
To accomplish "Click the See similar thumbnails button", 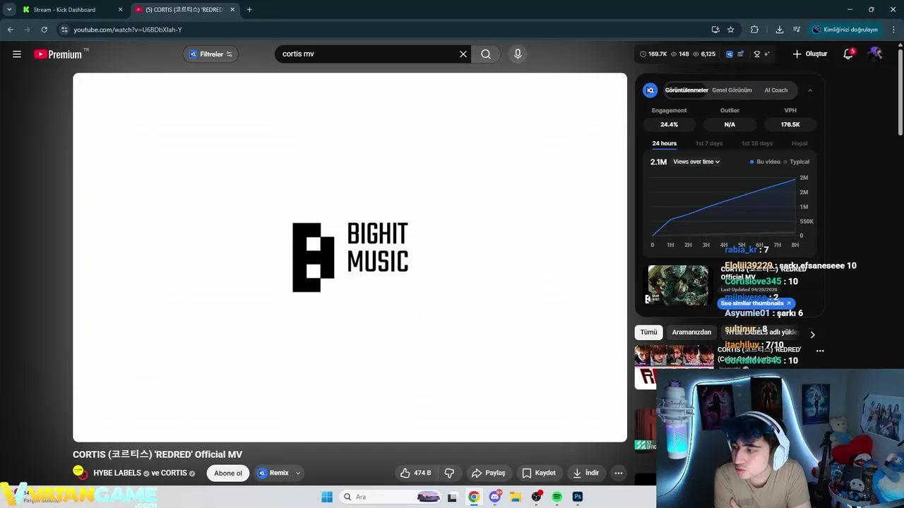I will click(756, 303).
